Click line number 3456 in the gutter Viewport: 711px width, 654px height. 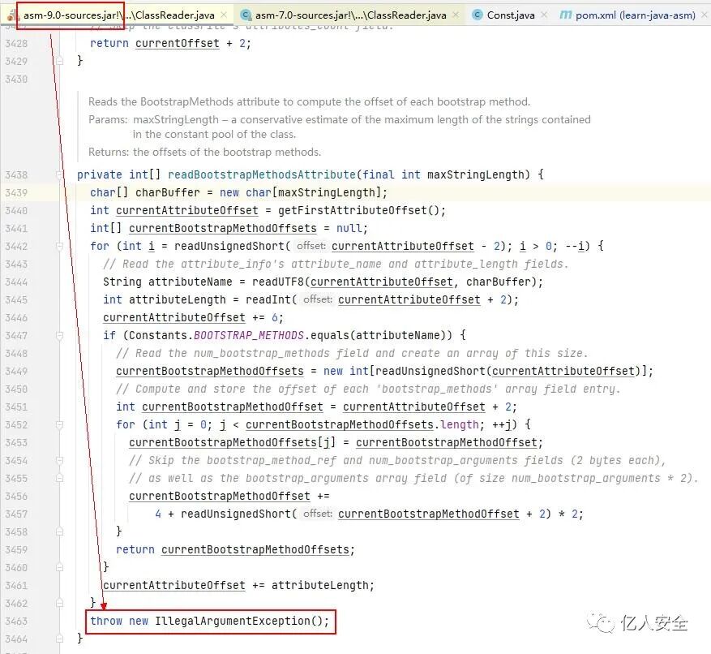pyautogui.click(x=16, y=496)
